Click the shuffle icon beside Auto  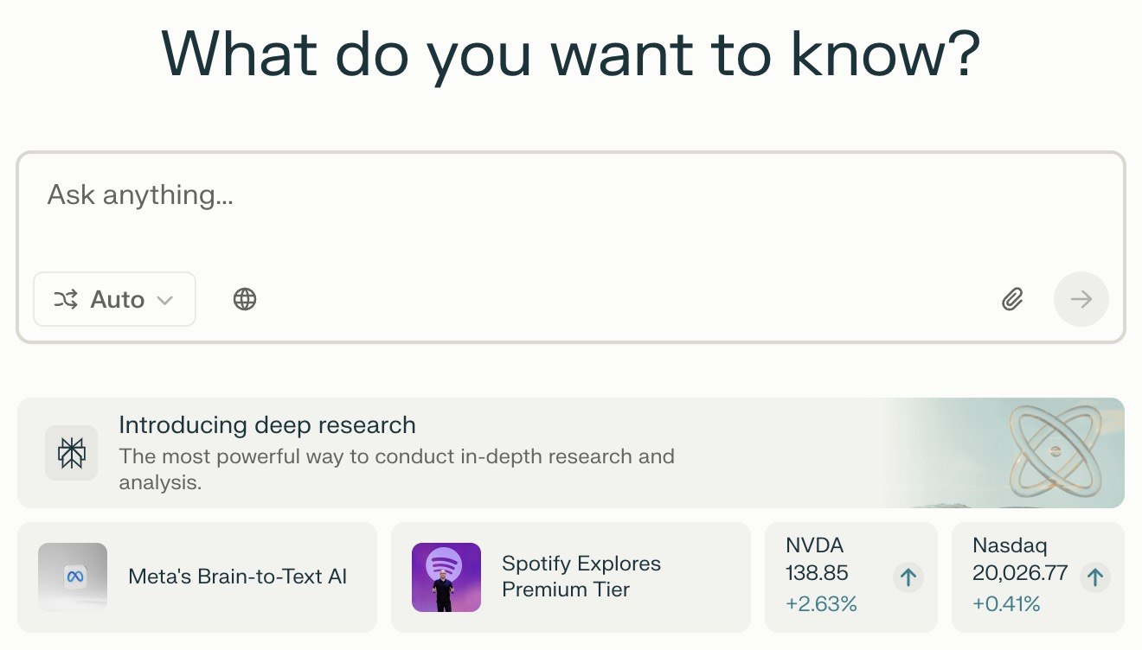[66, 299]
